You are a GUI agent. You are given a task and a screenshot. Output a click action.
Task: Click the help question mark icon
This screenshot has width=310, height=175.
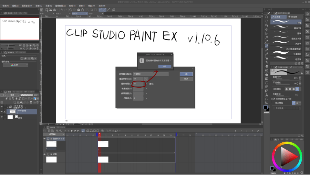coord(113,10)
